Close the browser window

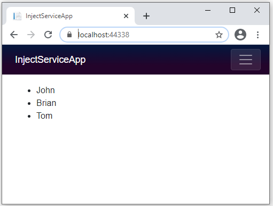(x=257, y=10)
